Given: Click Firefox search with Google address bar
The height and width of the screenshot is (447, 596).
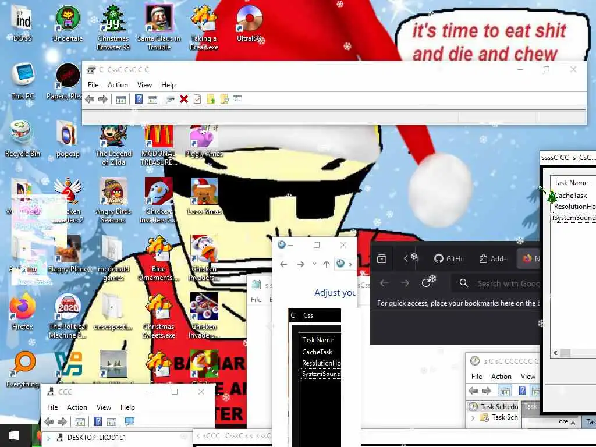Looking at the screenshot, I should [496, 283].
